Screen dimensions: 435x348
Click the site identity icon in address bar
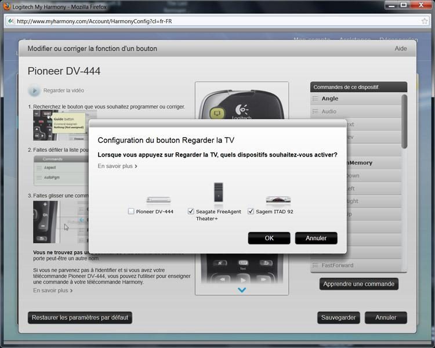11,21
